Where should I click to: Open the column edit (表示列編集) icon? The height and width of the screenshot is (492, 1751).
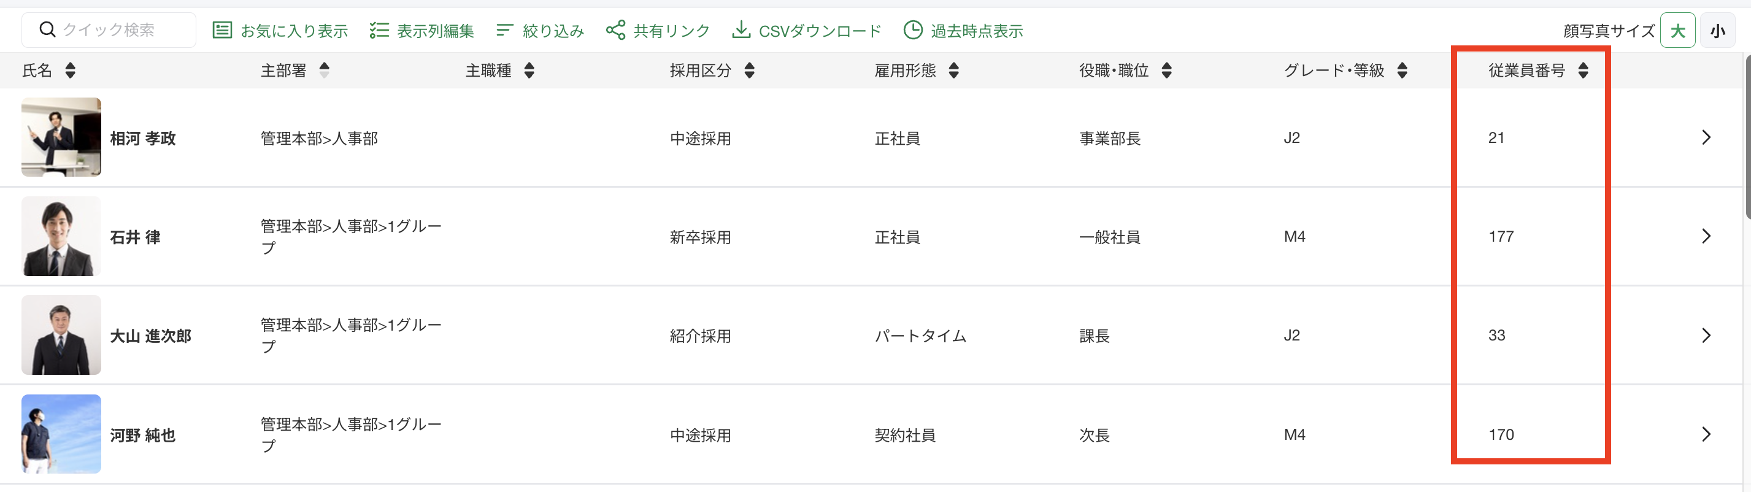(x=379, y=30)
